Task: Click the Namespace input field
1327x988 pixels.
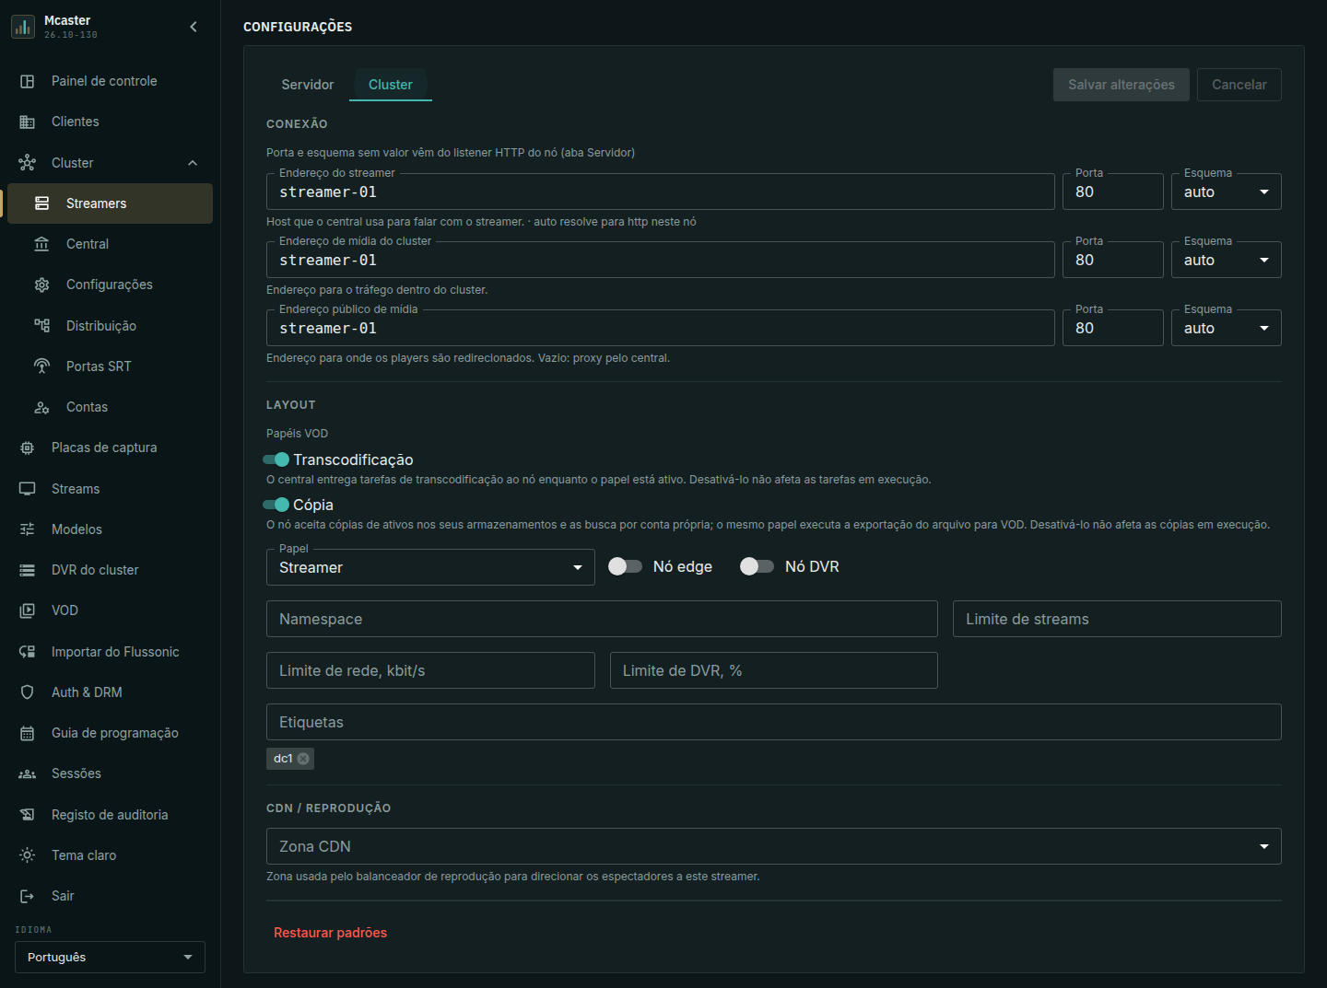Action: (x=602, y=619)
